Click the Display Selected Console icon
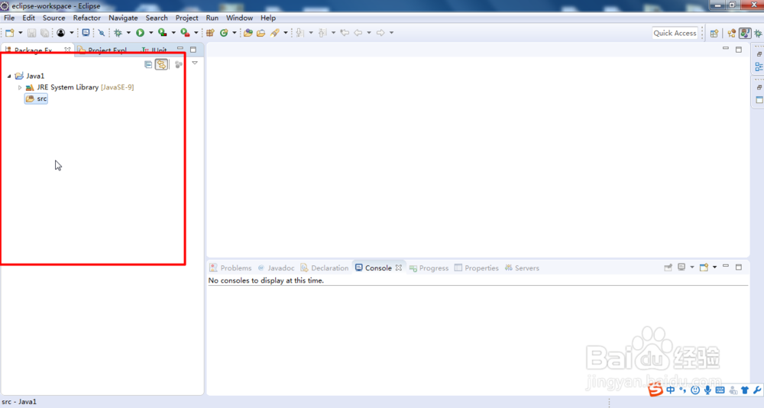Screen dimensions: 764x408 [x=681, y=267]
